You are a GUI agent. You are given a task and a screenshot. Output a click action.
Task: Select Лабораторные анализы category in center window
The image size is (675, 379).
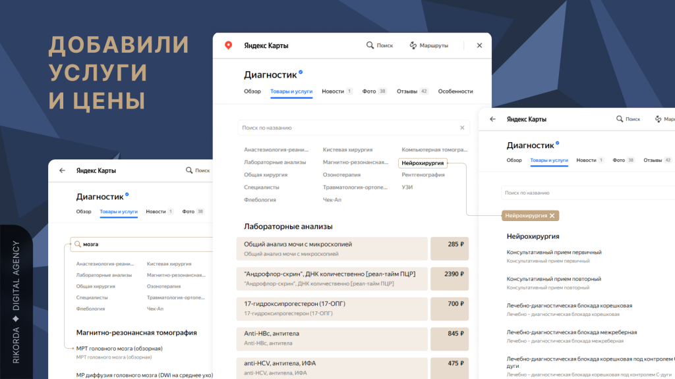coord(275,162)
